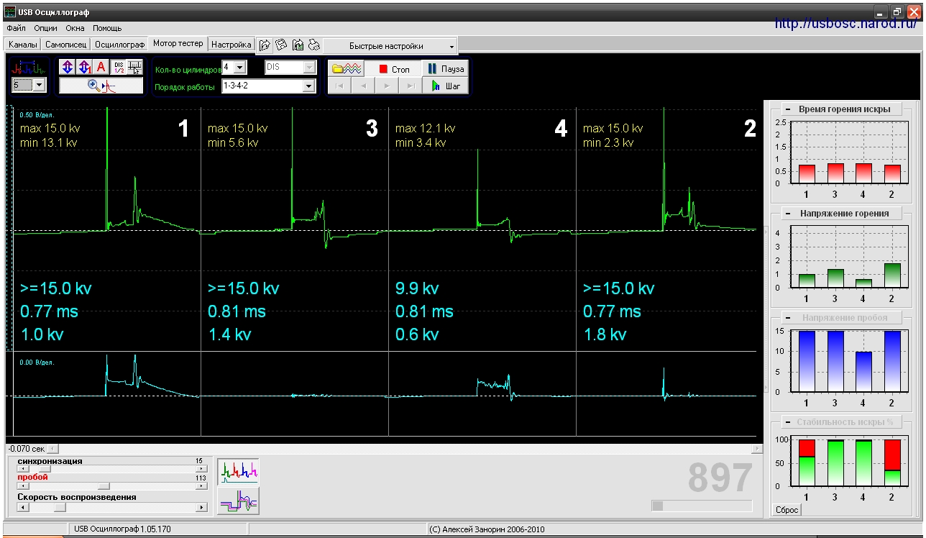926x538 pixels.
Task: Click the пробой slider thumb
Action: pos(104,486)
